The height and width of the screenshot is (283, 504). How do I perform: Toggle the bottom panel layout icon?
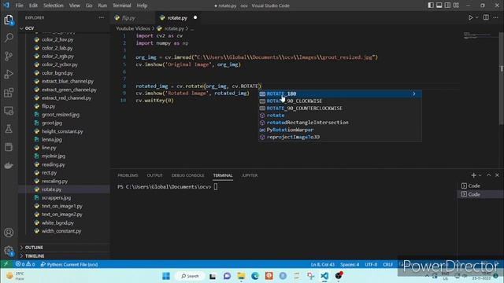pos(439,6)
